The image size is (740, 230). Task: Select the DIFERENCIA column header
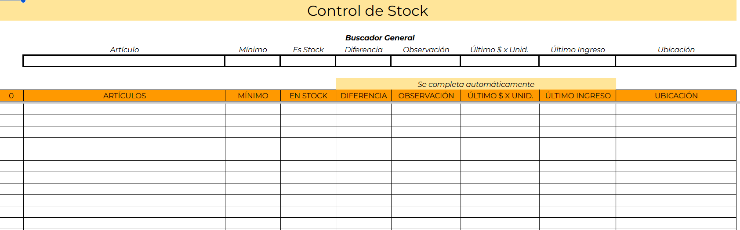364,96
